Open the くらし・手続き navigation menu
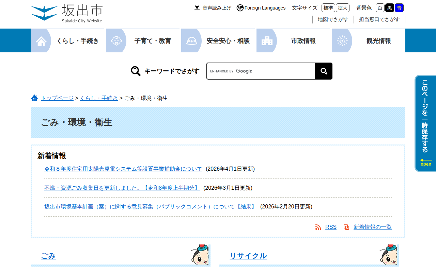Screen dimensions: 436x272 [67, 41]
